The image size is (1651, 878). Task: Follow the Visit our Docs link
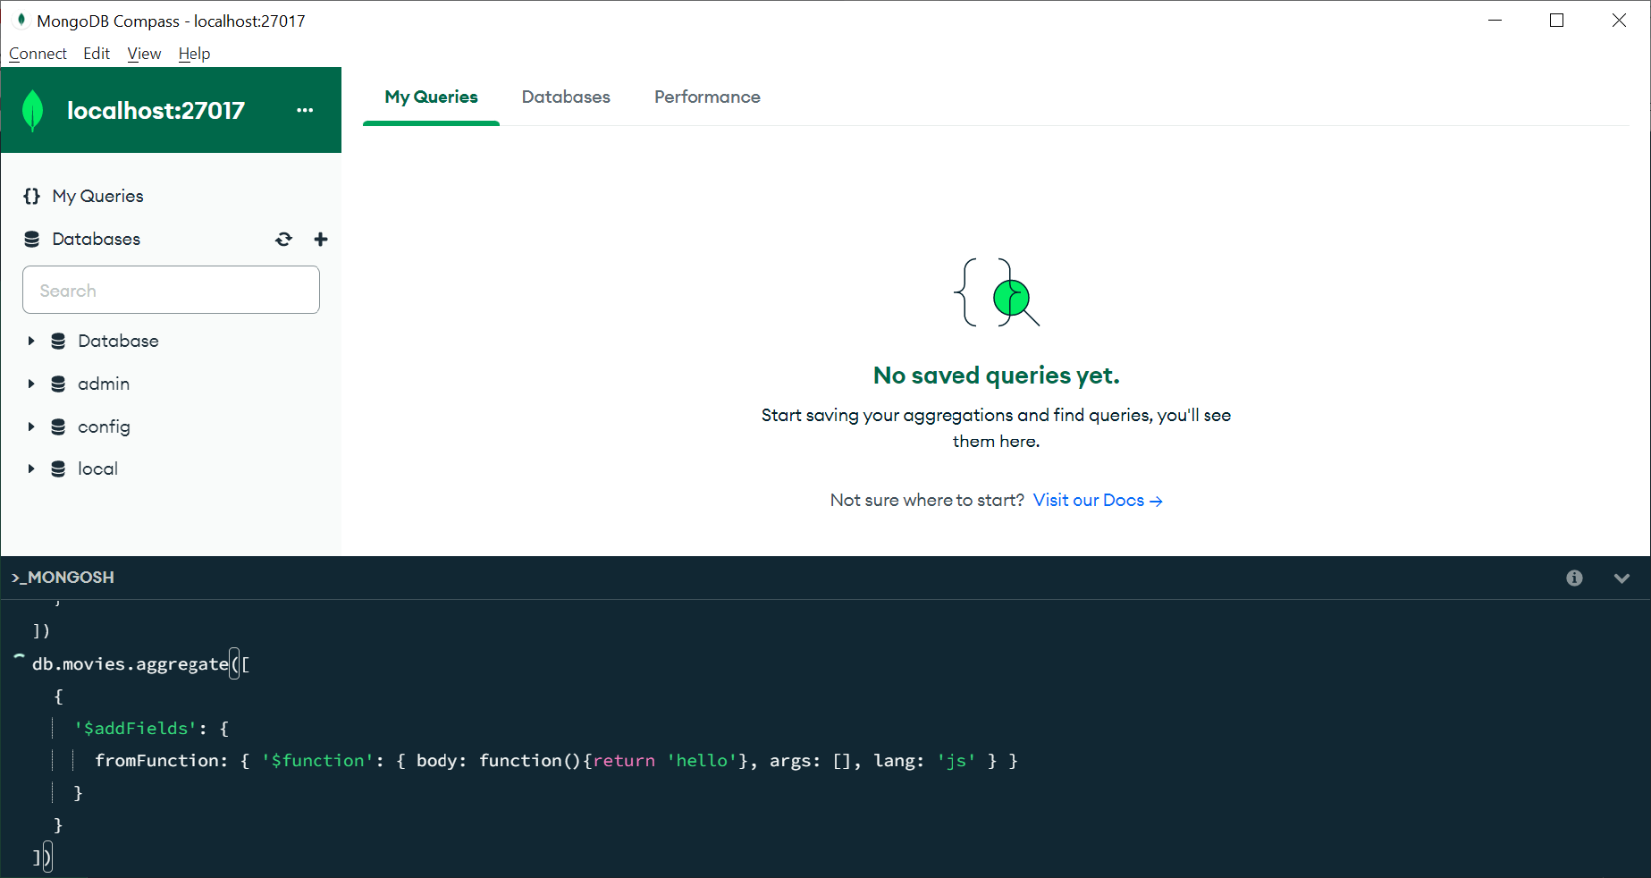(1097, 500)
